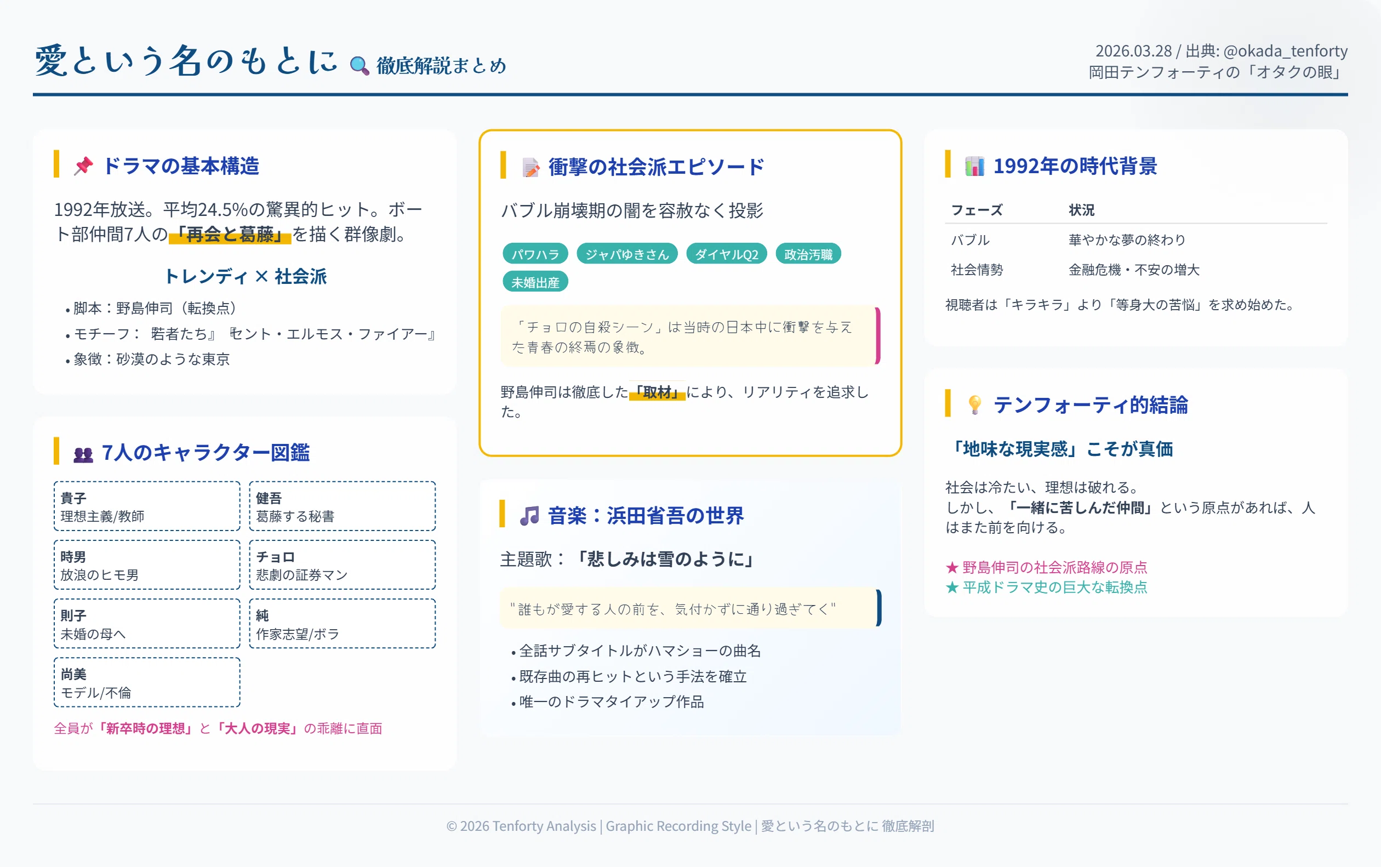1381x867 pixels.
Task: Click the table cell 金融危機・不安の増大
Action: click(x=1133, y=270)
